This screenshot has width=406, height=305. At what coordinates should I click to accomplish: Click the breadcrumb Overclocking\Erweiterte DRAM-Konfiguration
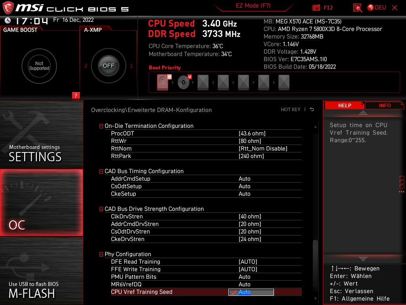click(151, 110)
